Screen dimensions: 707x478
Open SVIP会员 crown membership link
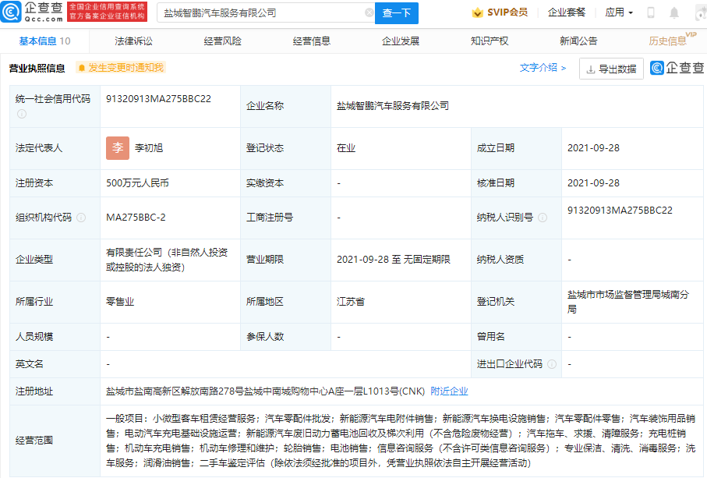coord(500,12)
